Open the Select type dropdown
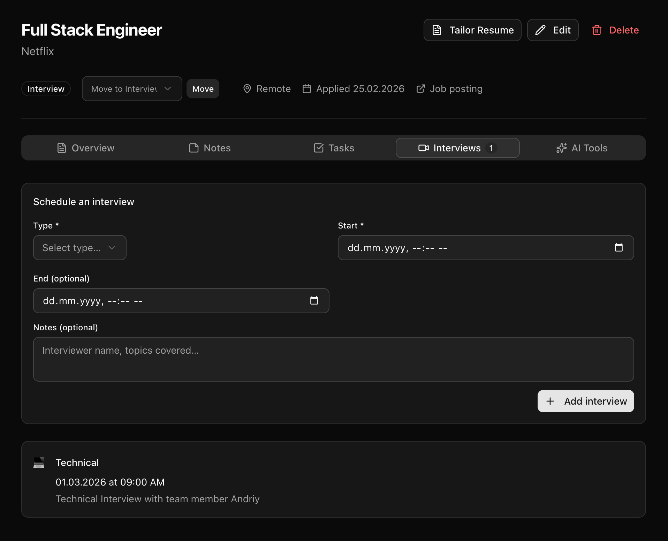This screenshot has height=541, width=668. 79,248
